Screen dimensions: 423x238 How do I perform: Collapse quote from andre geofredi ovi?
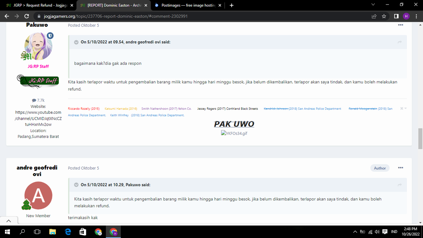[x=76, y=42]
